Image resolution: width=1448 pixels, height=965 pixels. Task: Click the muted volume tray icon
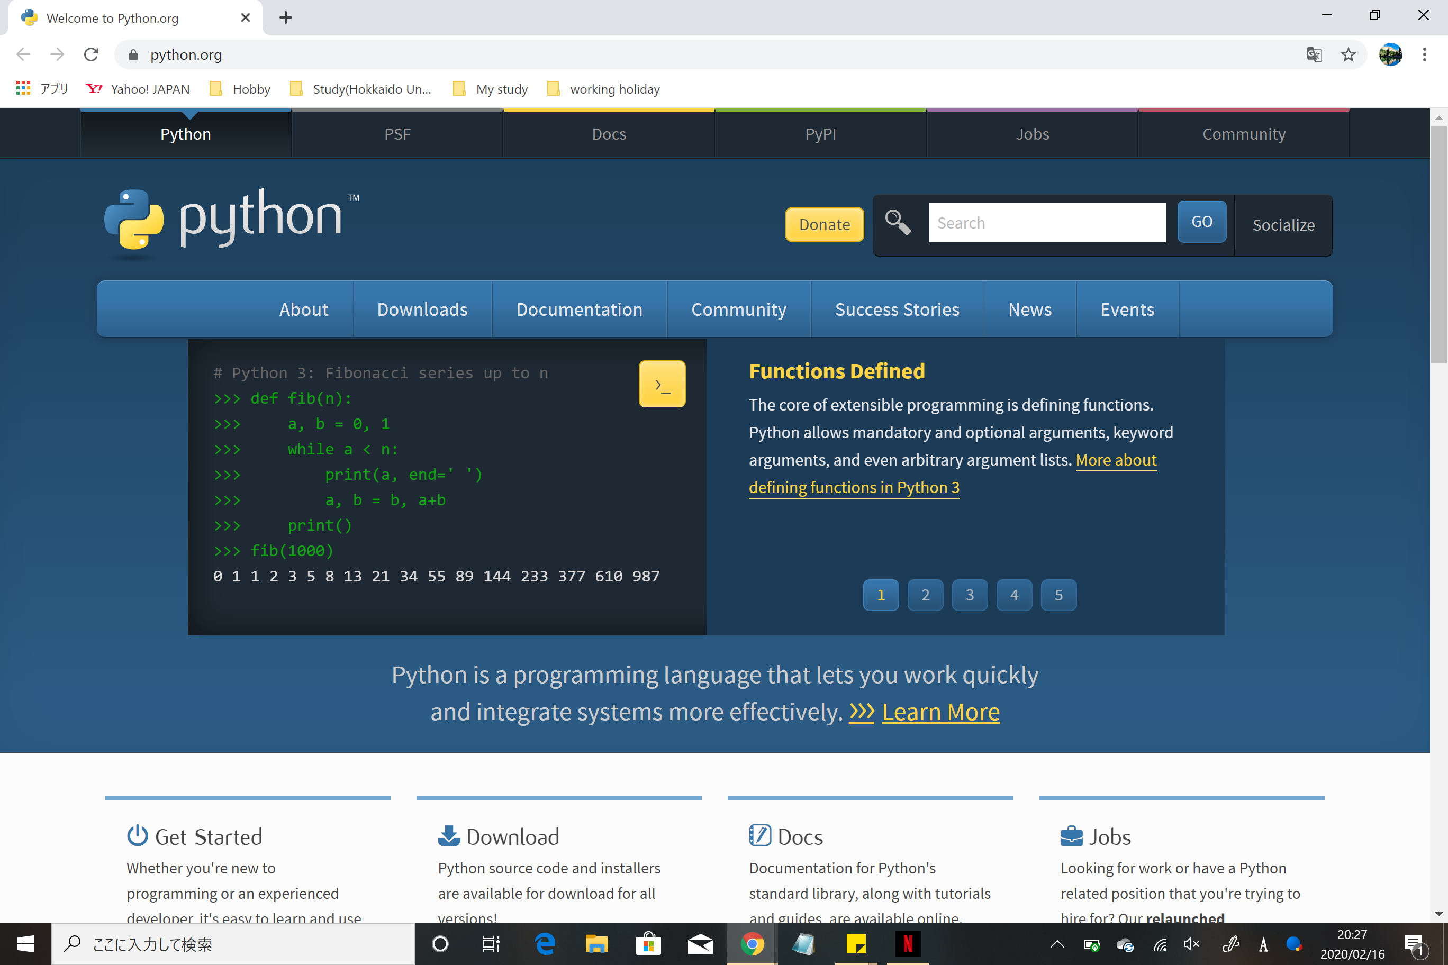pos(1191,944)
